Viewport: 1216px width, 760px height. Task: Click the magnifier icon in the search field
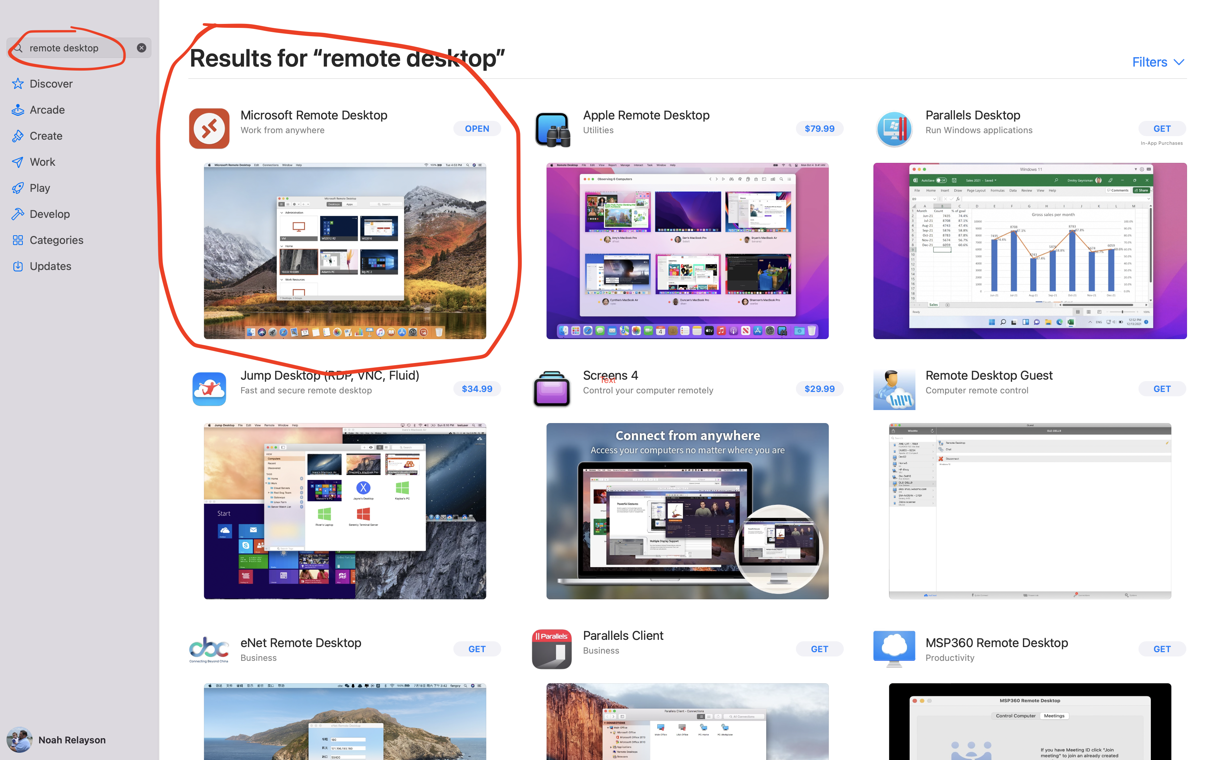tap(18, 48)
